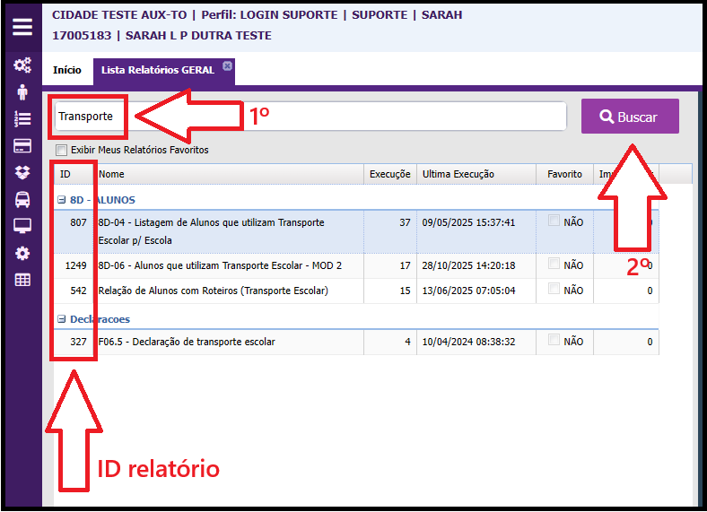
Task: Click the credit card sidebar icon
Action: pos(22,145)
